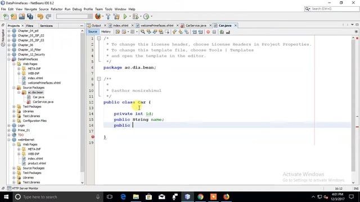Switch to History view of Car.java
This screenshot has height=202, width=360.
point(106,31)
